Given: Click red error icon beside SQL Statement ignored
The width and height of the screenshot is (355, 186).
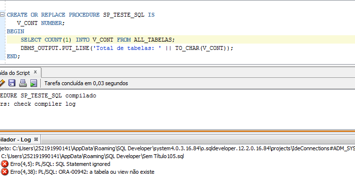Looking at the screenshot, I should coord(4,164).
